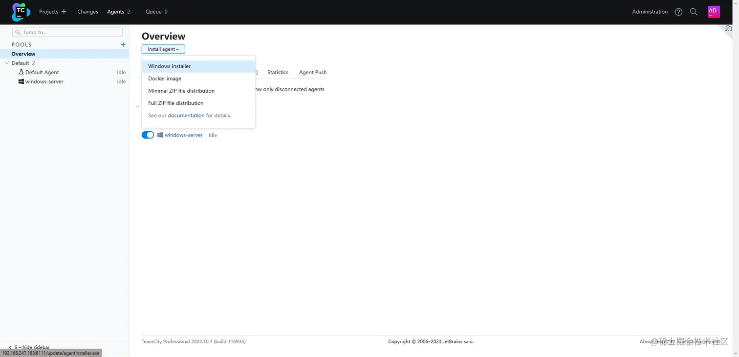Open the Projects page
This screenshot has height=357, width=739.
point(48,12)
